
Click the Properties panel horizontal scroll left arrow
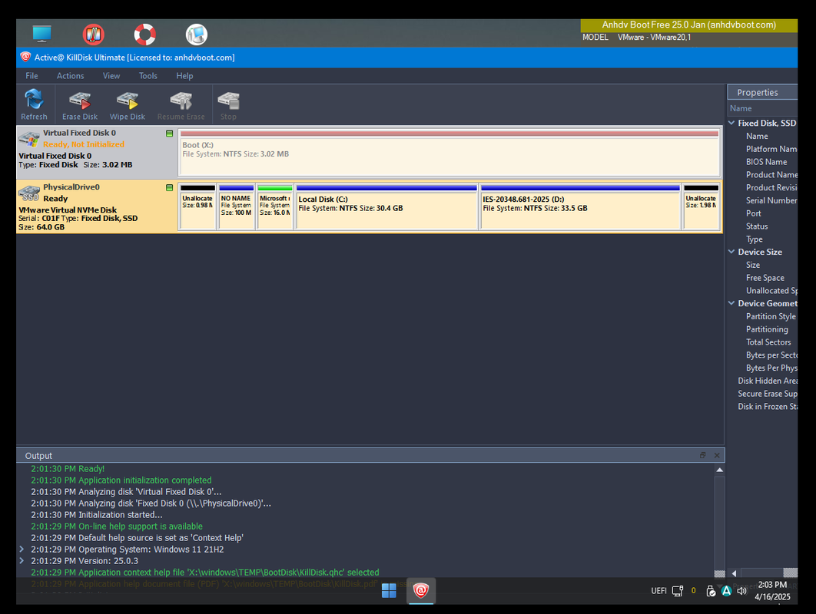point(734,573)
